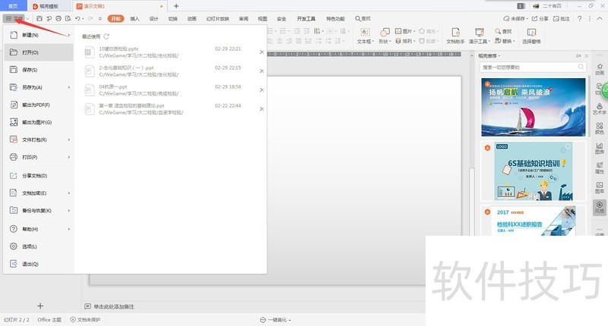Click the Print icon in quick toolbar
This screenshot has width=608, height=326.
point(59,18)
